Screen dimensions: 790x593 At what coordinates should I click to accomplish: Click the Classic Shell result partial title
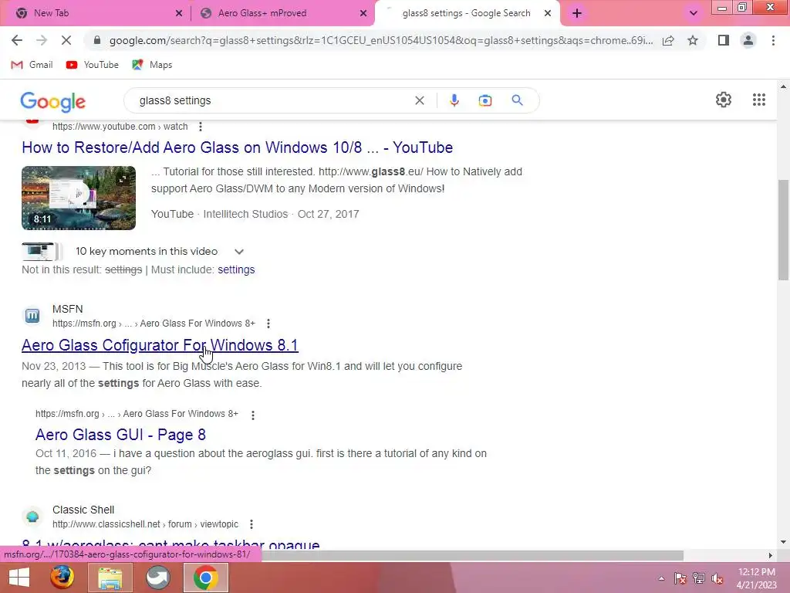pos(170,544)
